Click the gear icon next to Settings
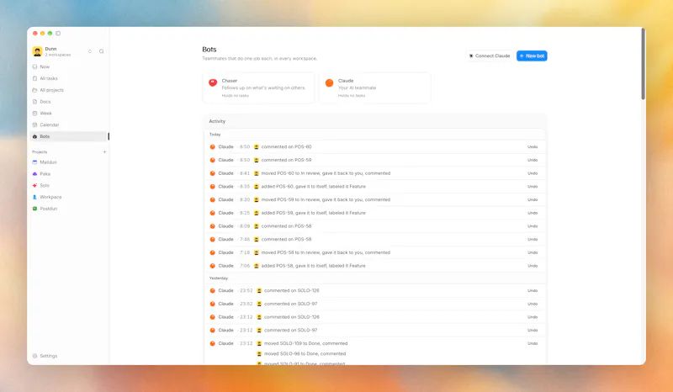 (34, 356)
